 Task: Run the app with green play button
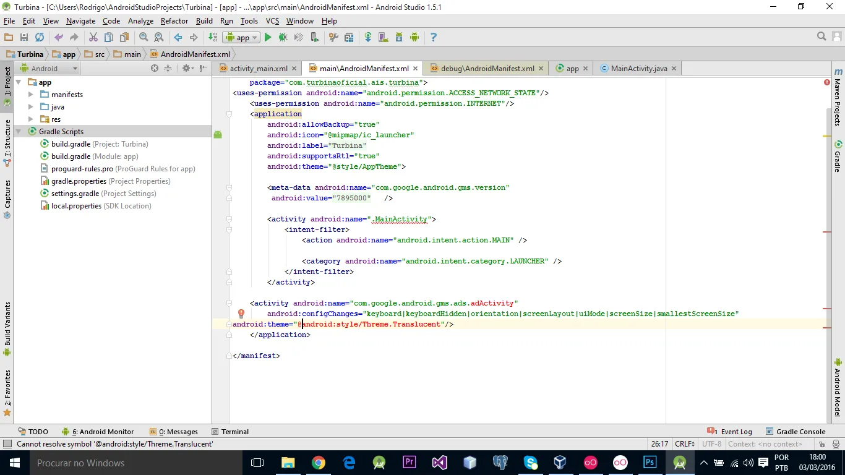268,38
